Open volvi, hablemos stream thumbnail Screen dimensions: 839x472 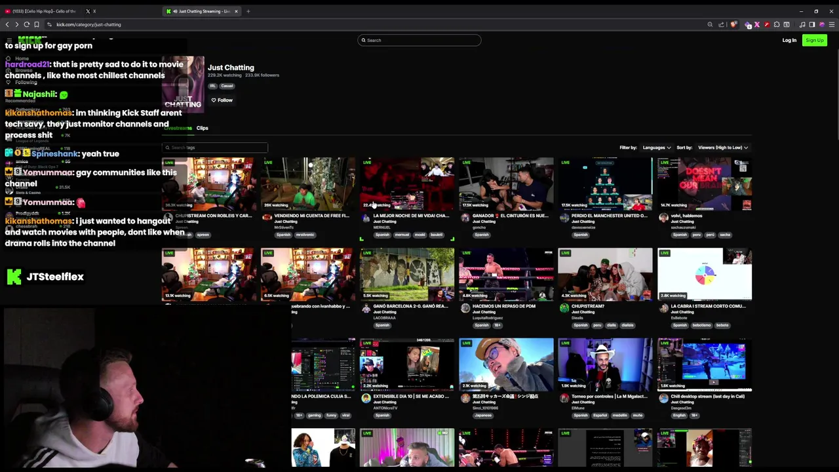tap(705, 184)
